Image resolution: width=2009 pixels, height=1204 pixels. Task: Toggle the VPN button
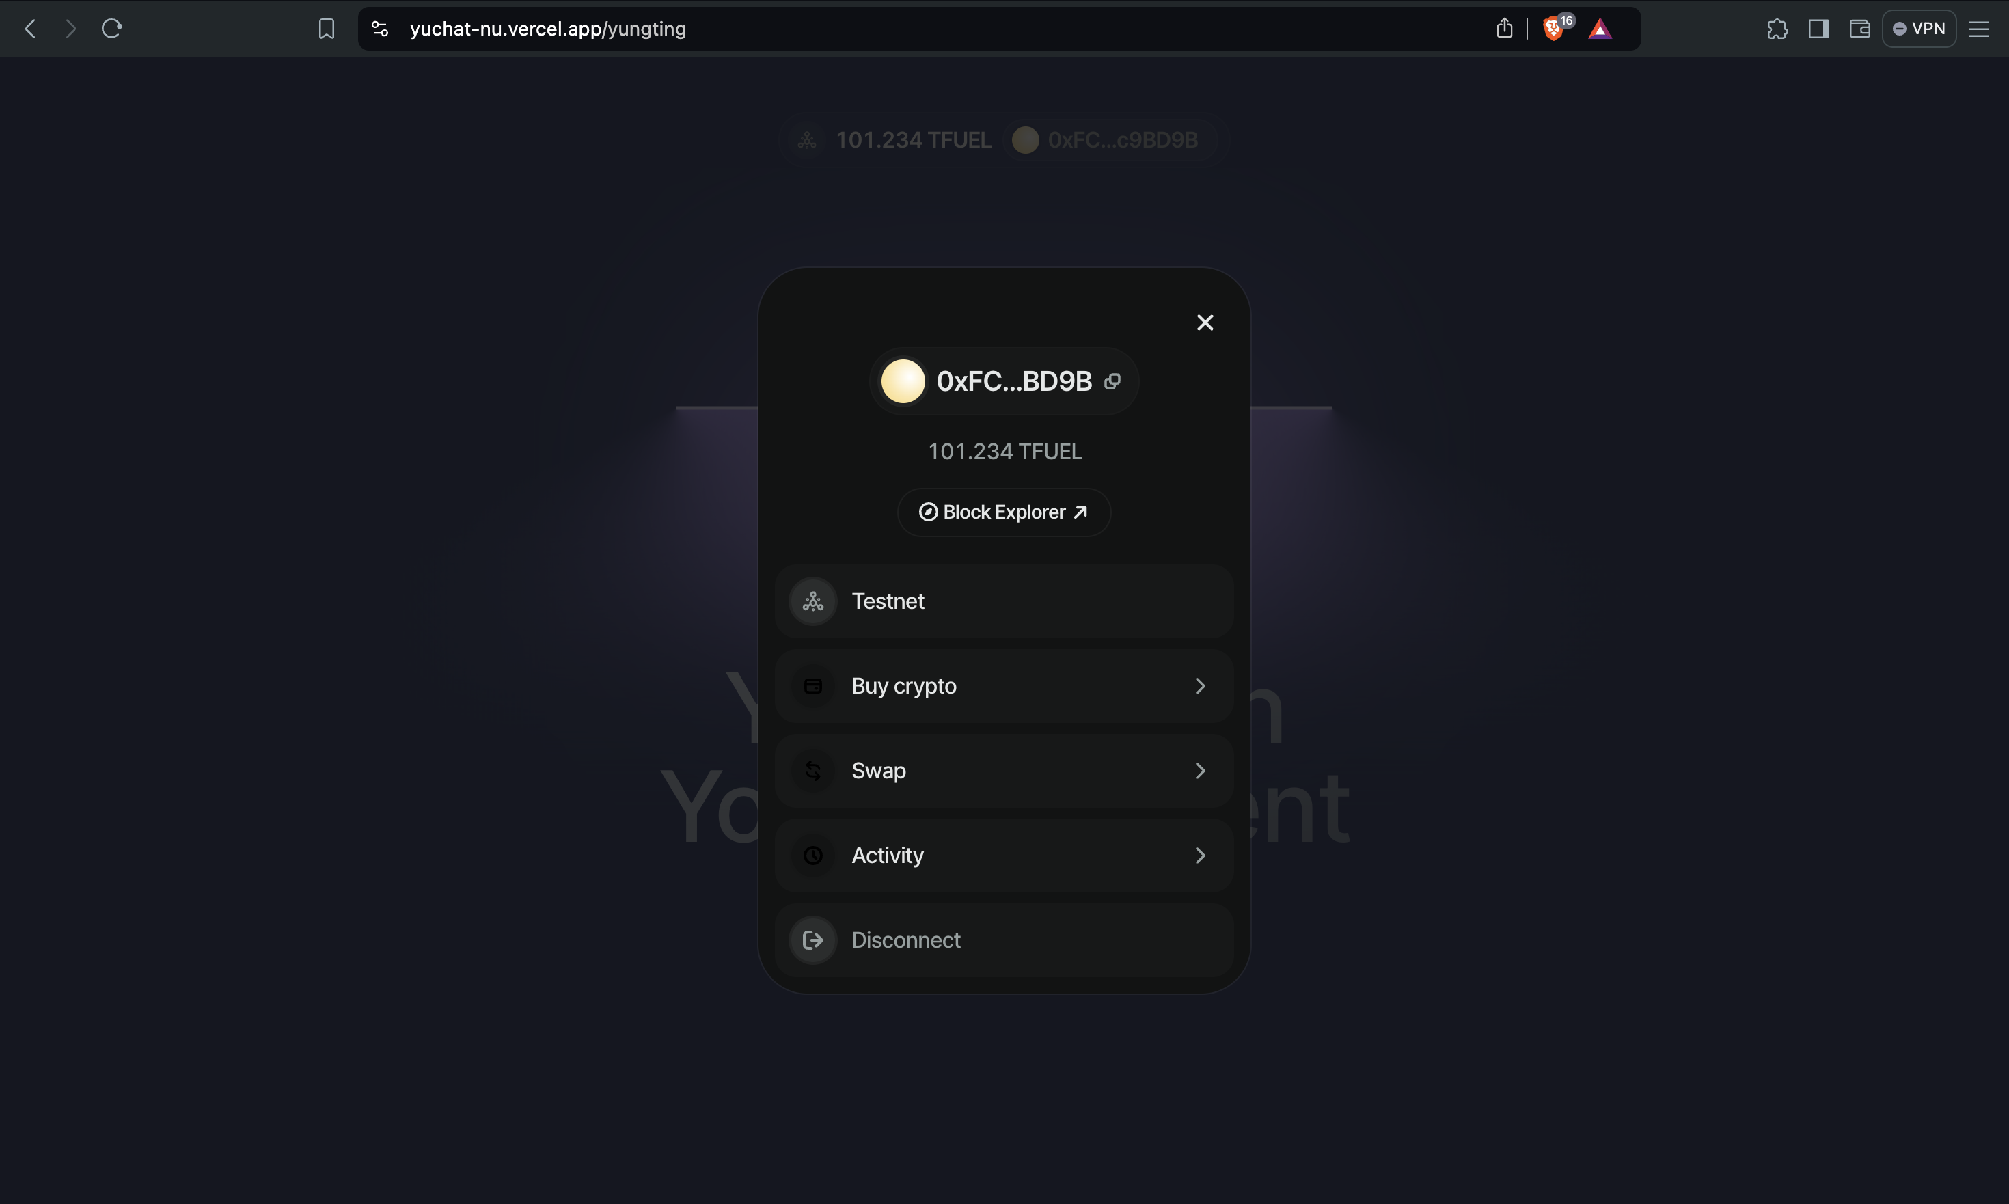(x=1918, y=29)
